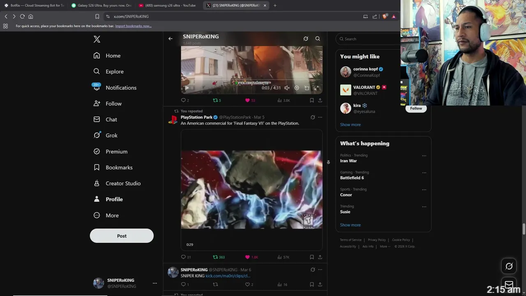Reload the page in browser toolbar
526x296 pixels.
[22, 16]
